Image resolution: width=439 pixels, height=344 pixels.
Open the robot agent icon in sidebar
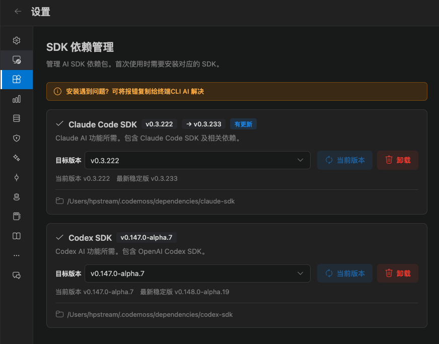pos(17,197)
